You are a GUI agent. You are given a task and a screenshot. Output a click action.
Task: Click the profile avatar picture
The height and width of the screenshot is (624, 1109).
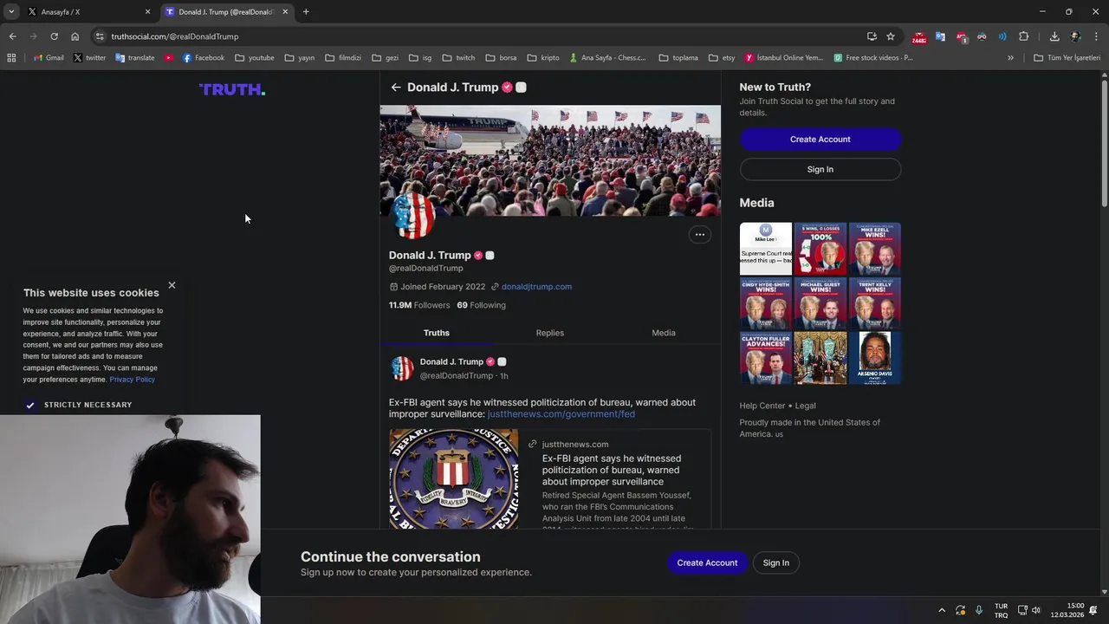(413, 216)
